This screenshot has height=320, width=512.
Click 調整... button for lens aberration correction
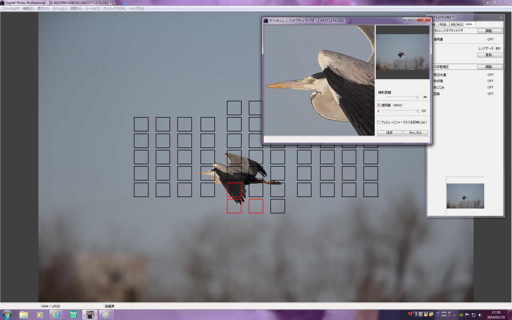[489, 67]
